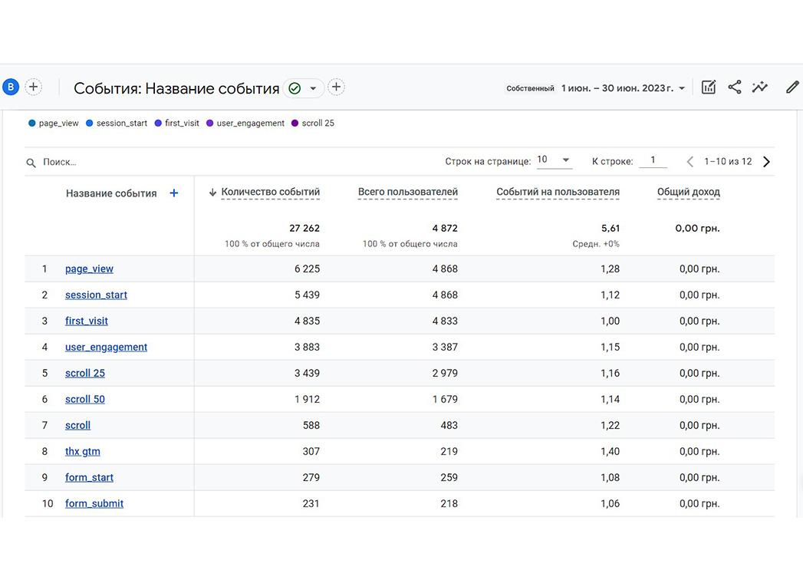The image size is (803, 580).
Task: Sort by Общий доход column
Action: [x=688, y=192]
